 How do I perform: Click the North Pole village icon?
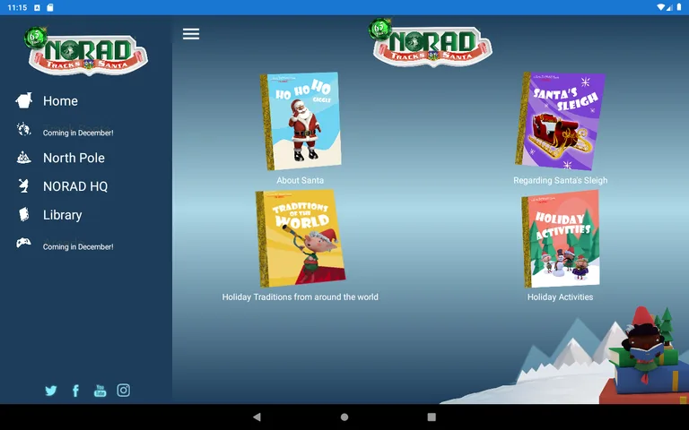tap(23, 158)
